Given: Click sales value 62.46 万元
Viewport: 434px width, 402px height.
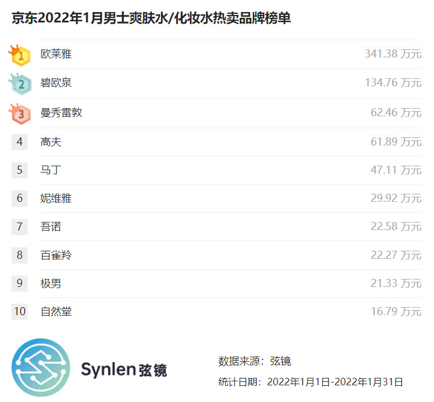Looking at the screenshot, I should (396, 113).
